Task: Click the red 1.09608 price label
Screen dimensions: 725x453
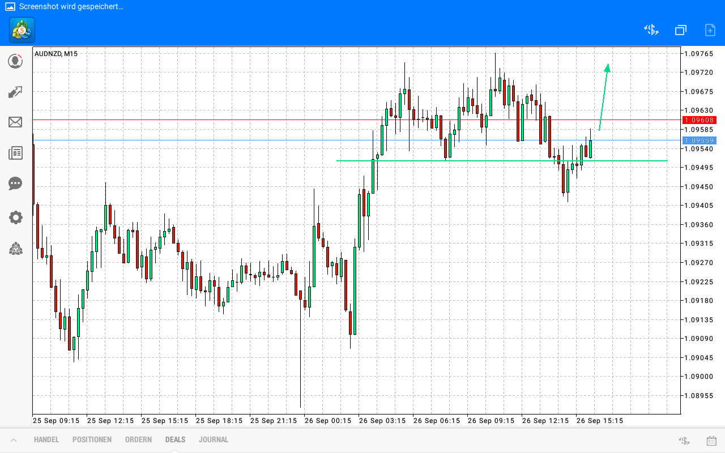Action: [x=699, y=119]
